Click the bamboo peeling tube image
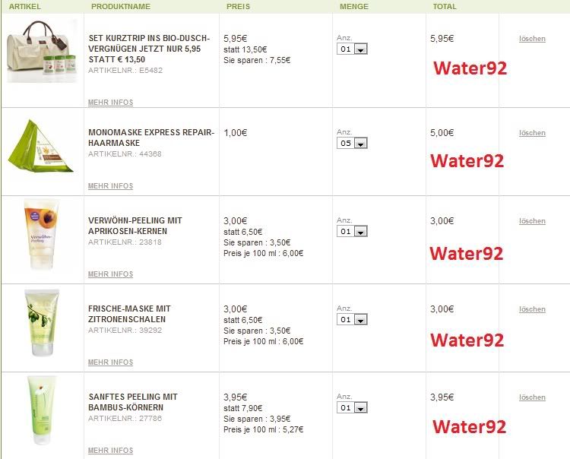570x459 pixels. click(x=41, y=411)
